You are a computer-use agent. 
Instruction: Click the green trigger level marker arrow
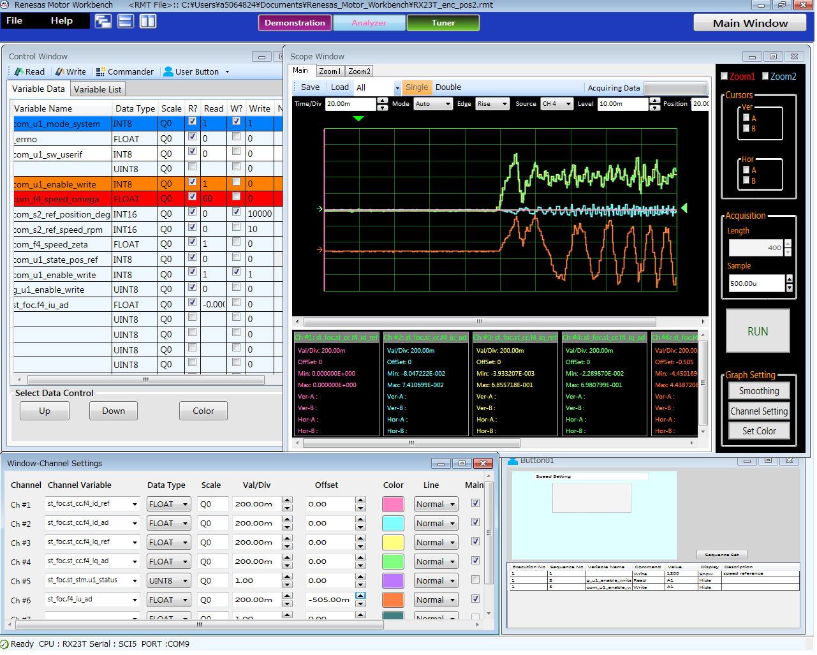tap(684, 208)
